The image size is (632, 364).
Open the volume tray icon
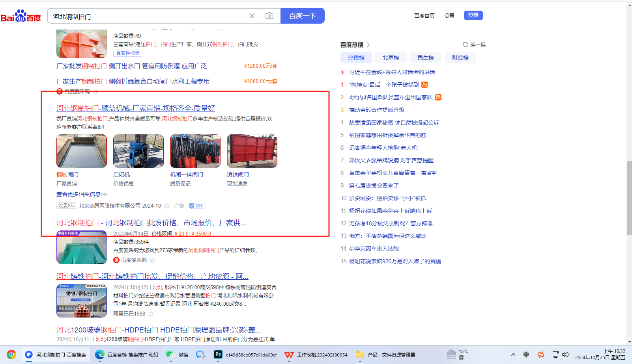tap(565, 355)
